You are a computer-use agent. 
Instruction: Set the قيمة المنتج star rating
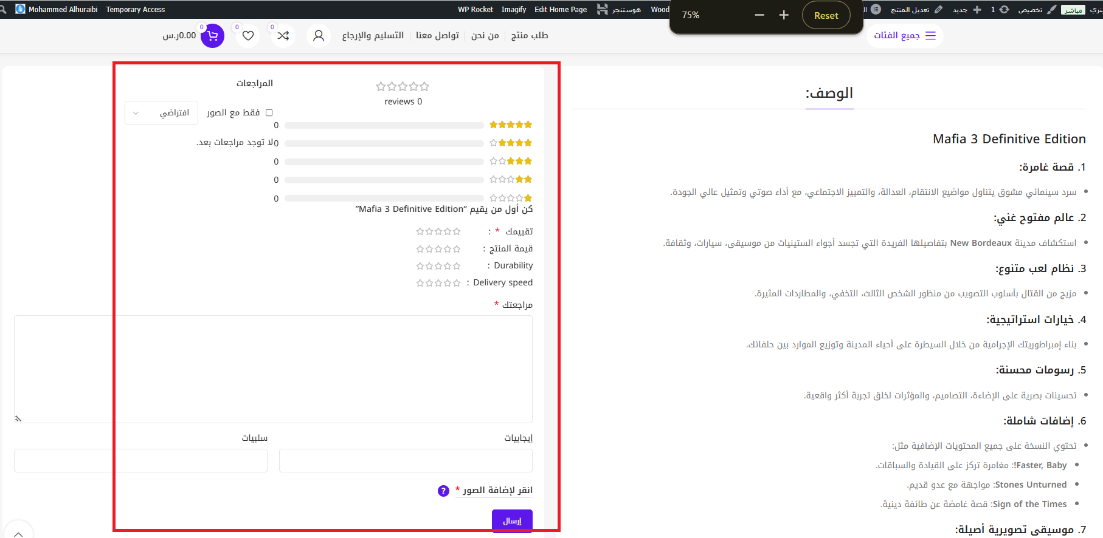pos(438,249)
